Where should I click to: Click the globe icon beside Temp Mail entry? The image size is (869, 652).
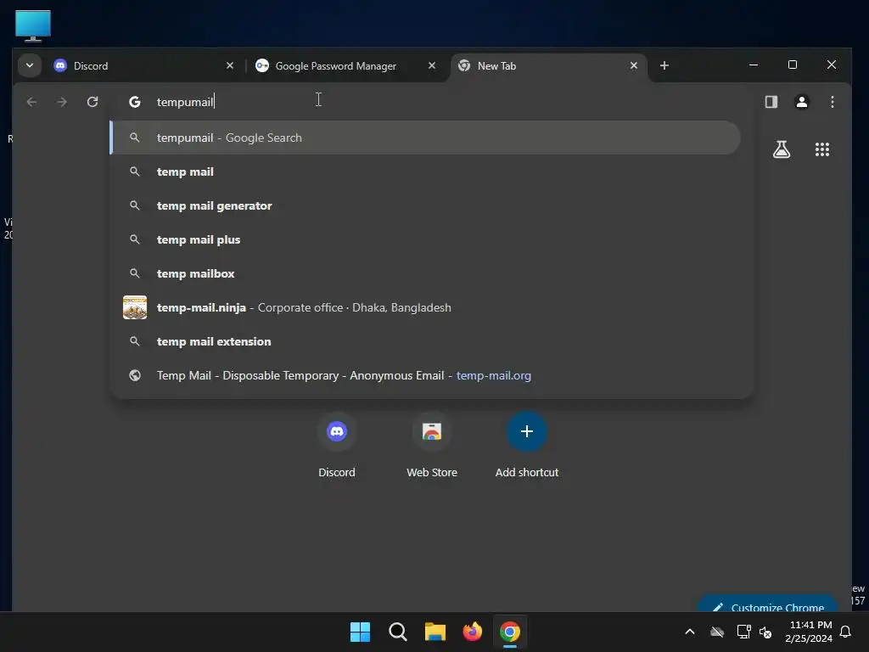[135, 375]
